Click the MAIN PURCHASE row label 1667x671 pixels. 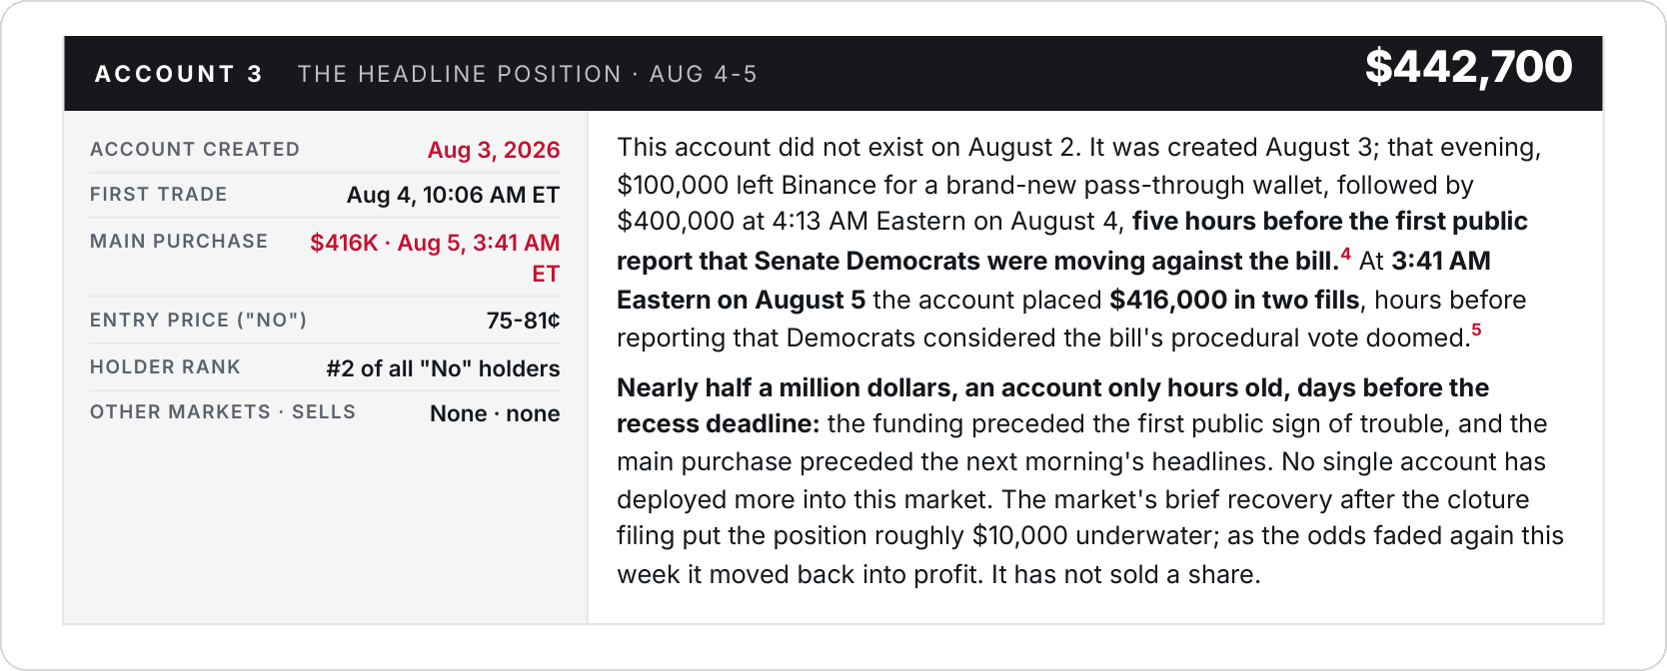(179, 241)
